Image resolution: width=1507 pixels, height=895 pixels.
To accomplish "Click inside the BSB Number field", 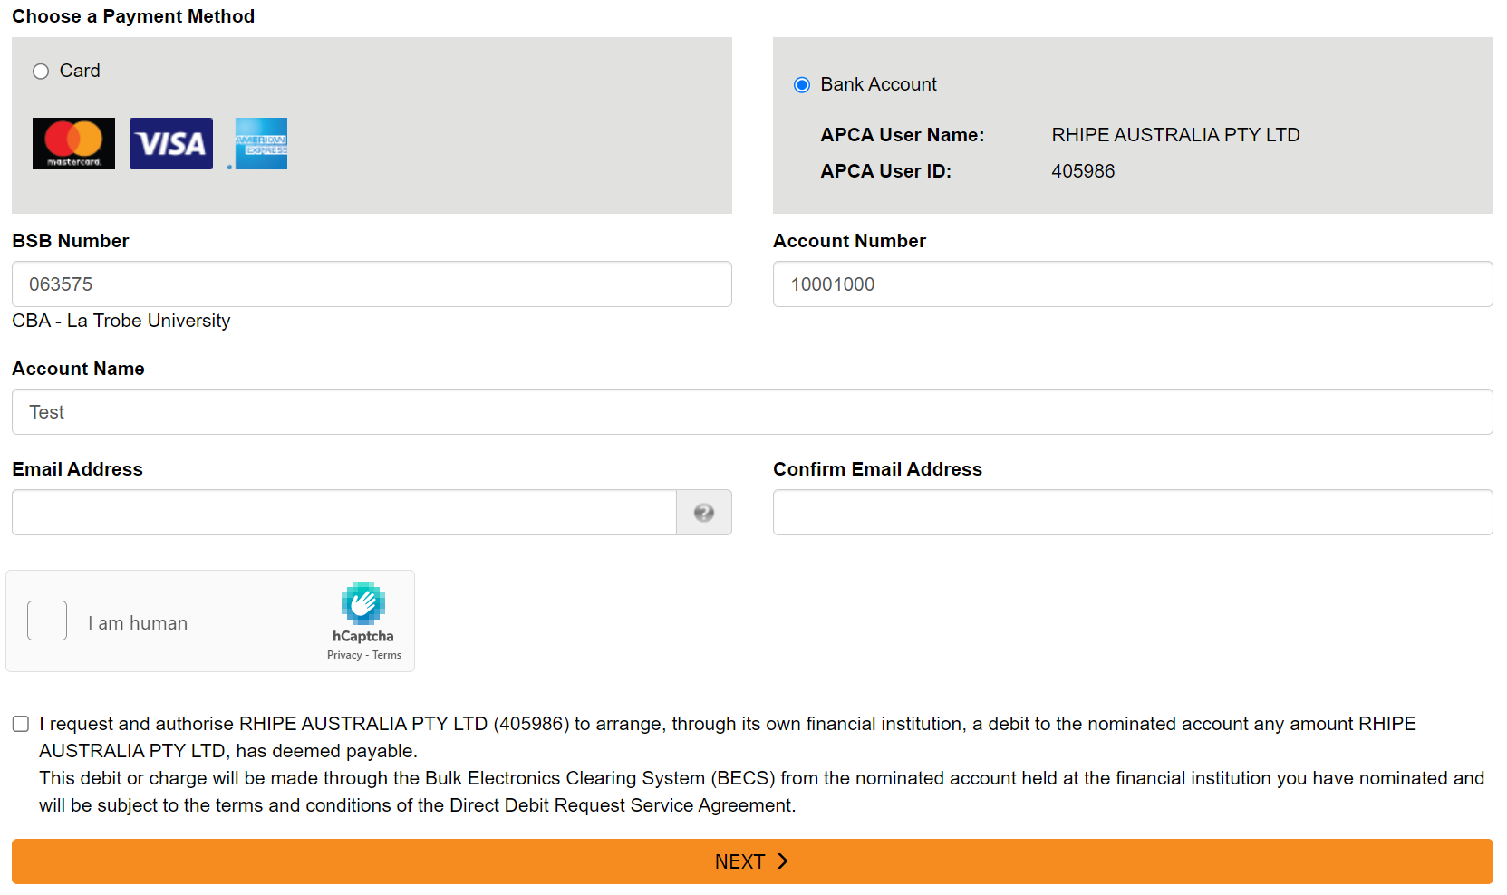I will 372,284.
